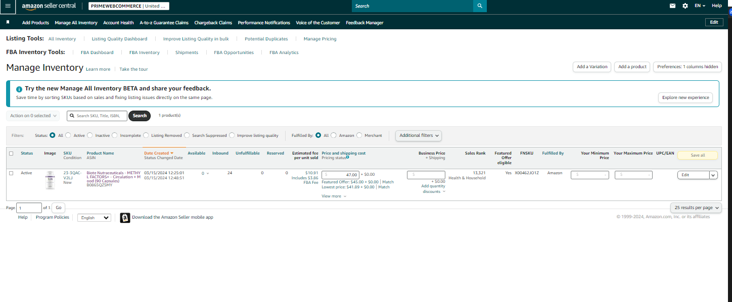Viewport: 732px width, 302px height.
Task: Expand View more pricing details
Action: (334, 196)
